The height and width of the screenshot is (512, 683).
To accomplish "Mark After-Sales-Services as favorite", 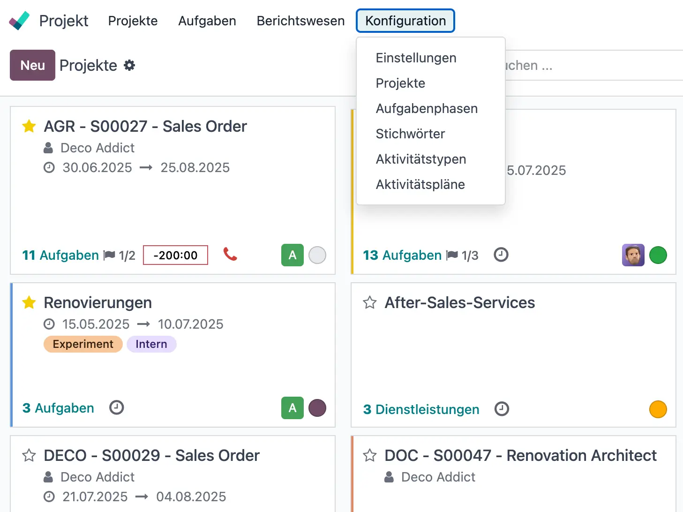I will [370, 302].
